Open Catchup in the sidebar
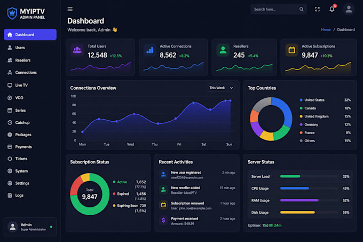Viewport: 363px width, 242px height. [30, 122]
